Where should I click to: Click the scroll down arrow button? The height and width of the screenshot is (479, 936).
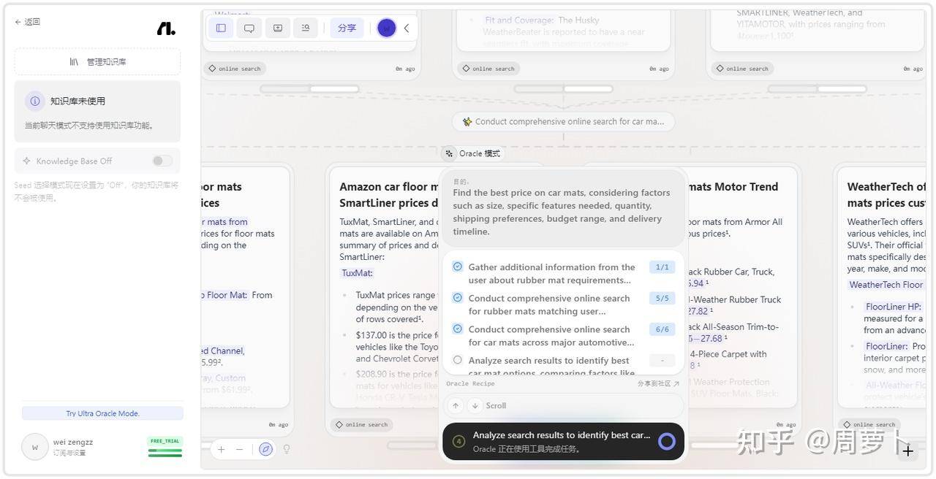tap(475, 406)
